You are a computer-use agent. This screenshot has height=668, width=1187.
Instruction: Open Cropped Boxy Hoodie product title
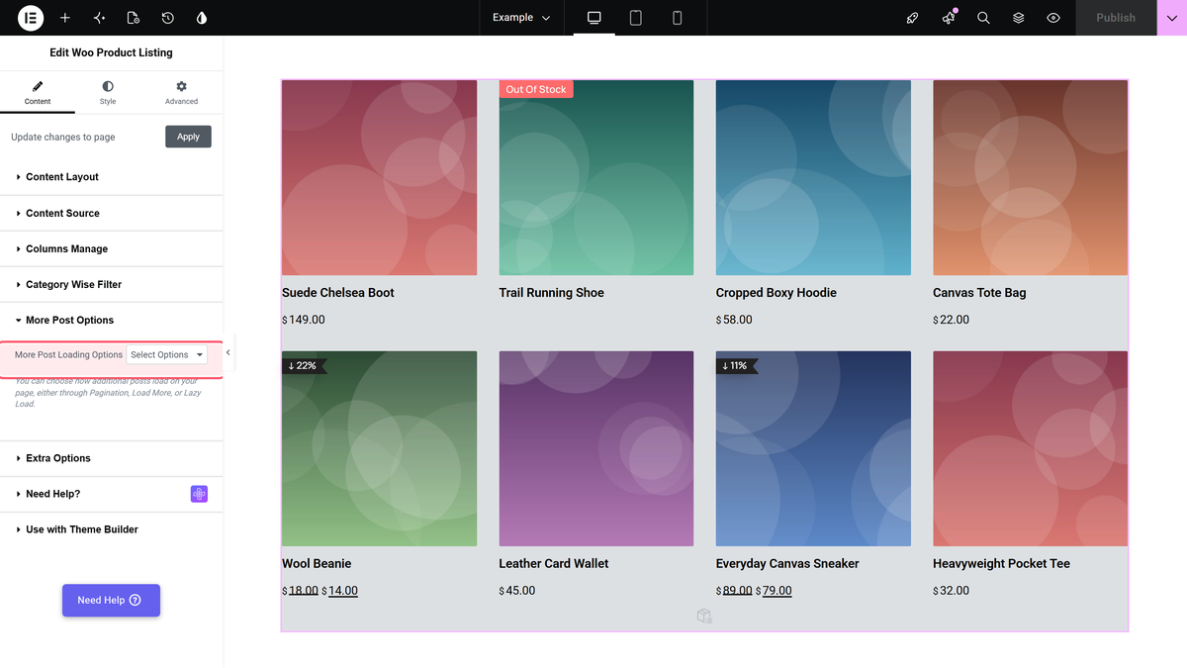[x=776, y=293]
